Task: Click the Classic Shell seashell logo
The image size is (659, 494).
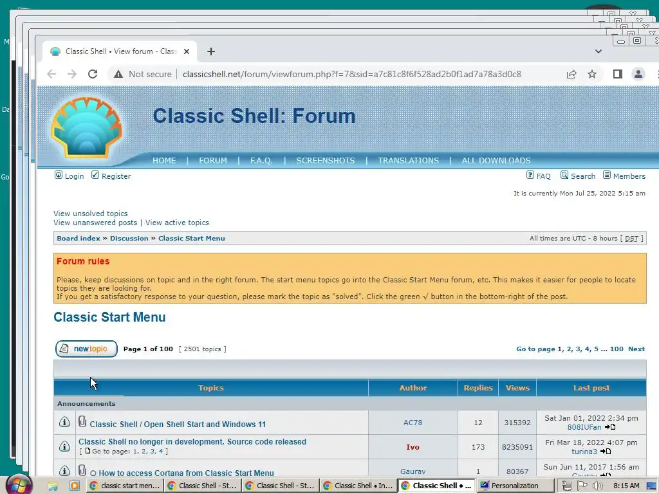Action: tap(87, 127)
